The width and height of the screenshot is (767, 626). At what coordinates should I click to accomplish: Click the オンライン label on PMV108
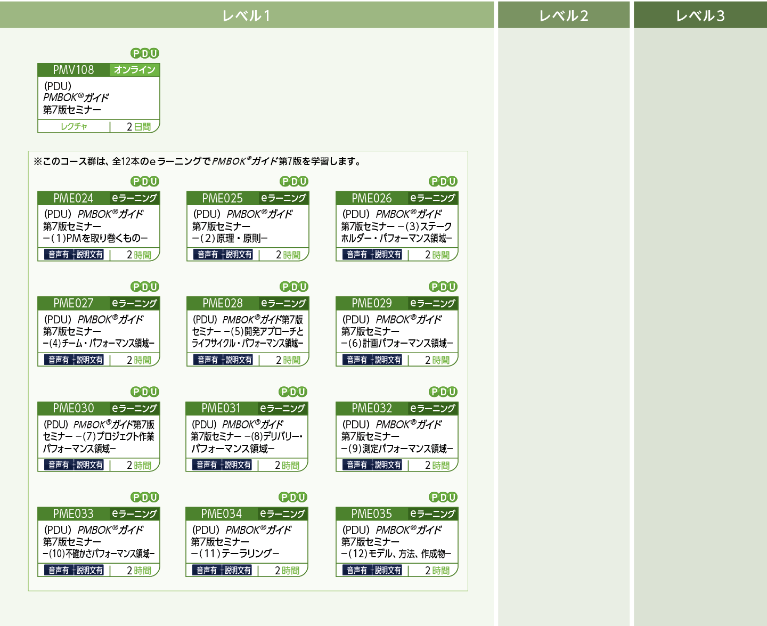coord(135,70)
